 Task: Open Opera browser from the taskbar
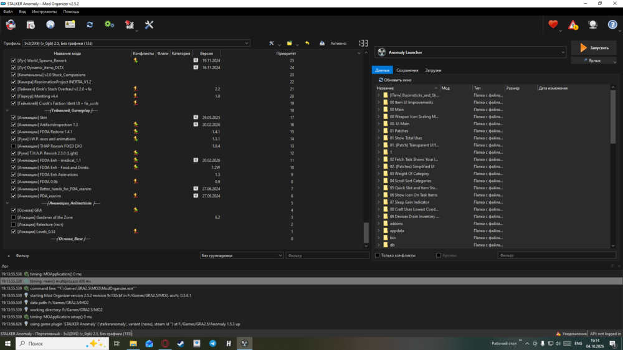point(165,344)
